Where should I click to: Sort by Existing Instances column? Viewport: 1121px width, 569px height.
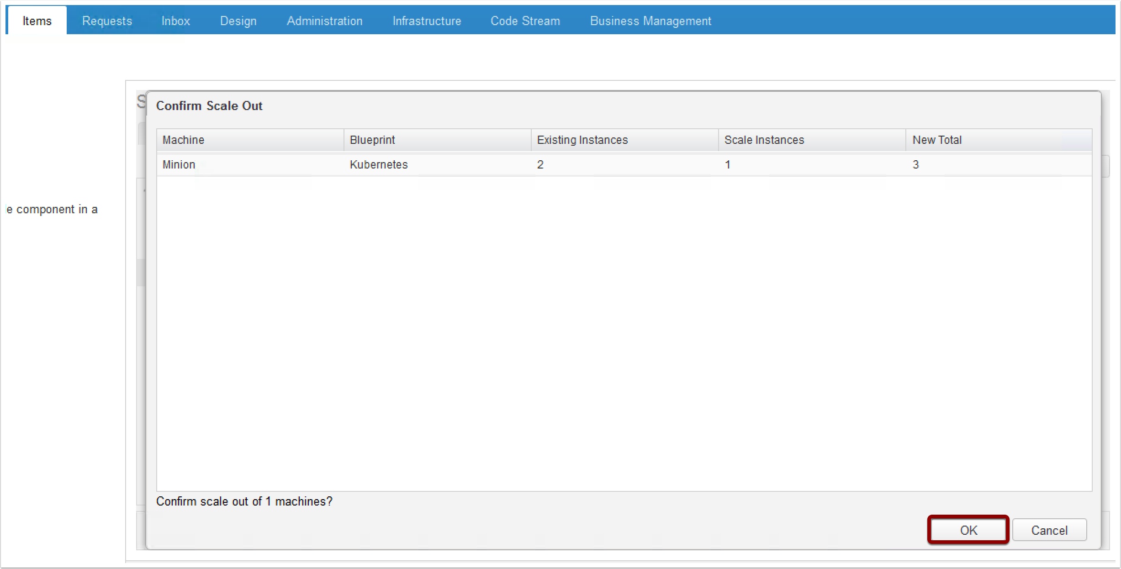coord(624,140)
